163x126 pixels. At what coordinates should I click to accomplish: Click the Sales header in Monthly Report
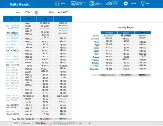[143, 33]
